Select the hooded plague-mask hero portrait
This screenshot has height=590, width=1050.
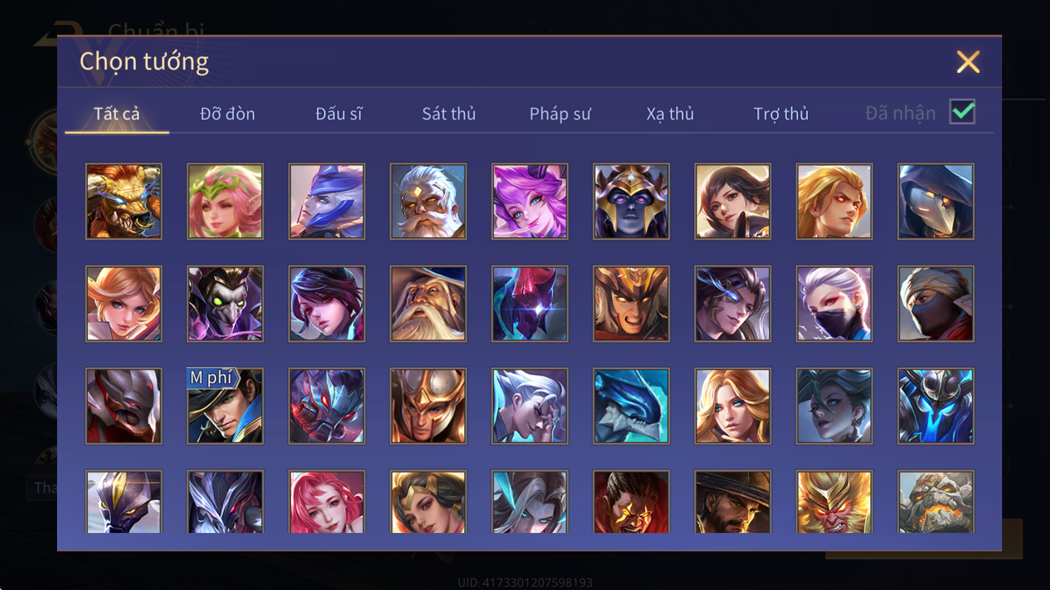[x=936, y=201]
